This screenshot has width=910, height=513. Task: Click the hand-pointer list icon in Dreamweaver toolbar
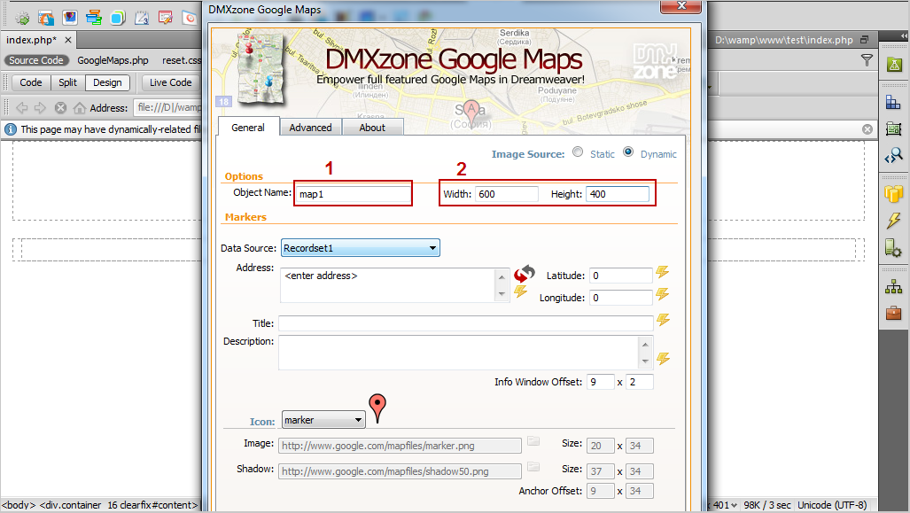(46, 18)
